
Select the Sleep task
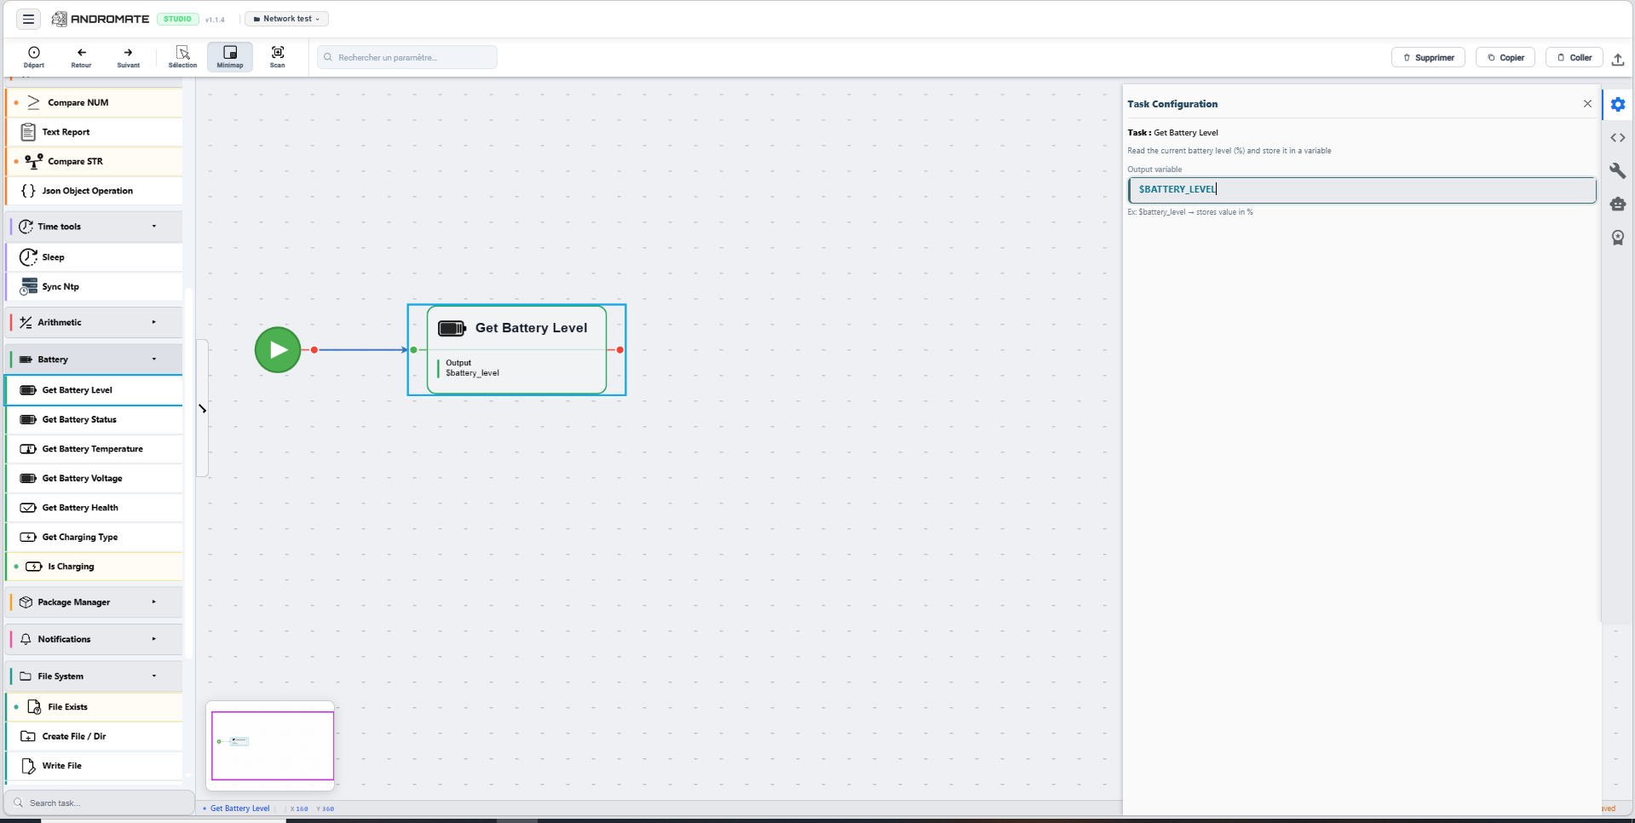click(x=95, y=257)
